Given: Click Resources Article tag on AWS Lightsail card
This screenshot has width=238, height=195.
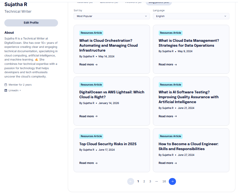Looking at the screenshot, I should pos(91,85).
